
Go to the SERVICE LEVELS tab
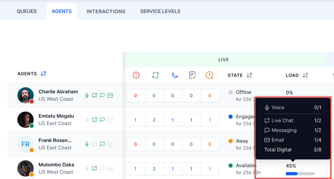[x=160, y=11]
